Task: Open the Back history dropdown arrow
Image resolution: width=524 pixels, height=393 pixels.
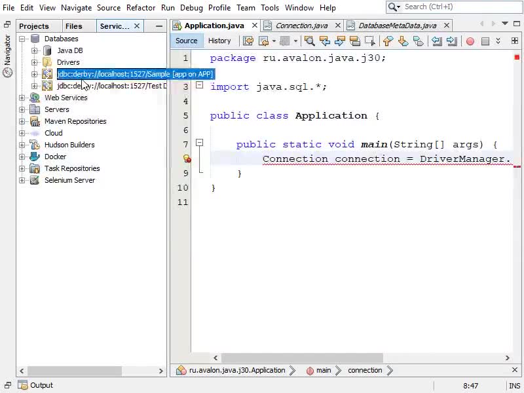Action: click(274, 41)
